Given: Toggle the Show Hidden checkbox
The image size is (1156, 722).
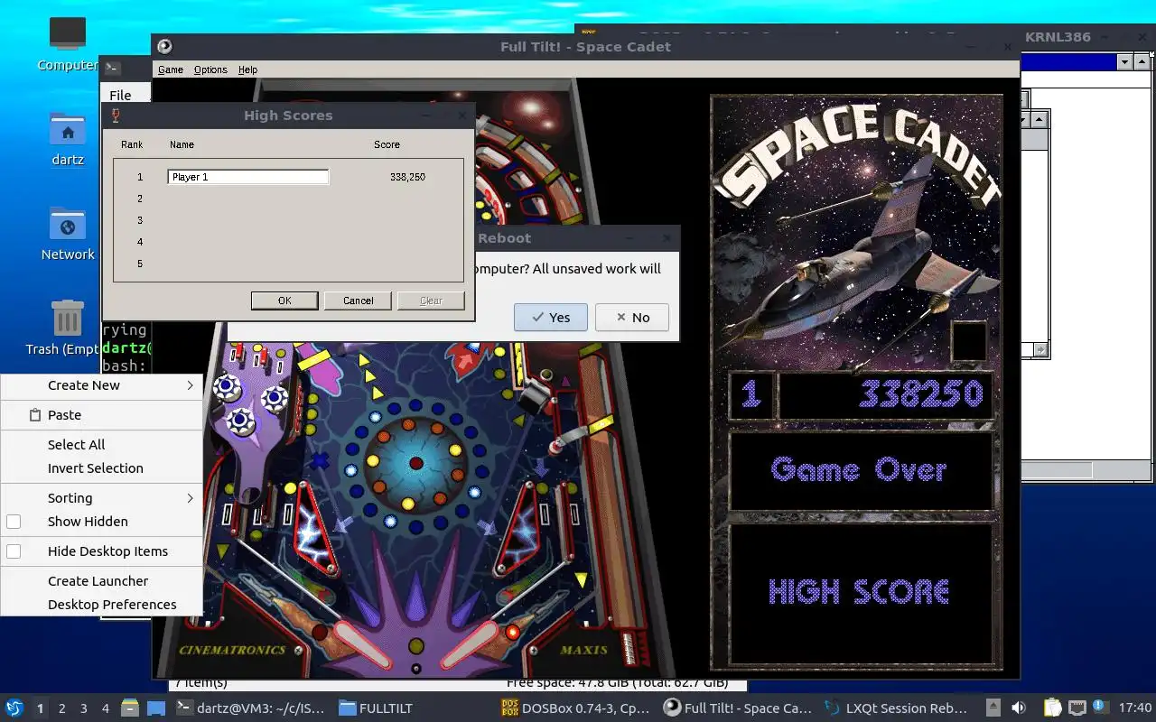Looking at the screenshot, I should point(14,522).
